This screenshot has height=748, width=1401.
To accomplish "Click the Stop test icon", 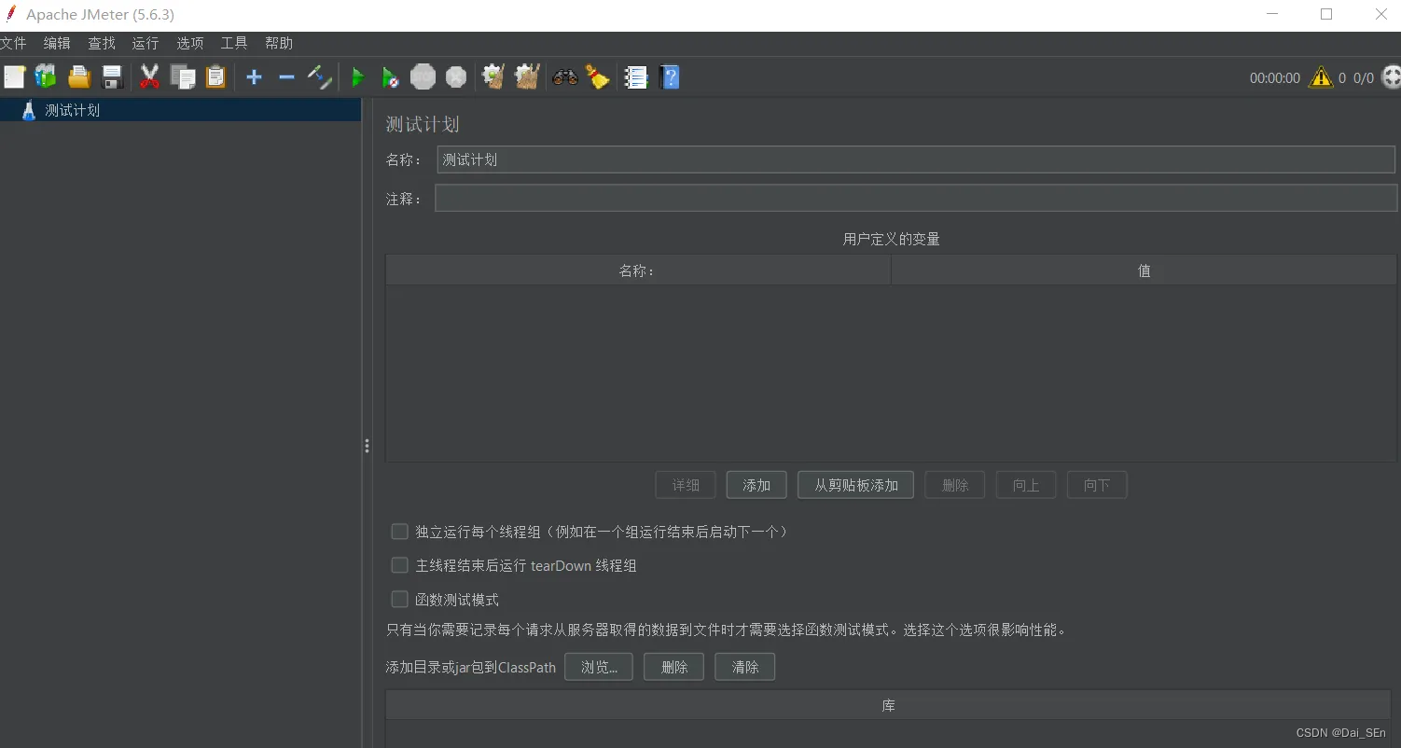I will 423,77.
